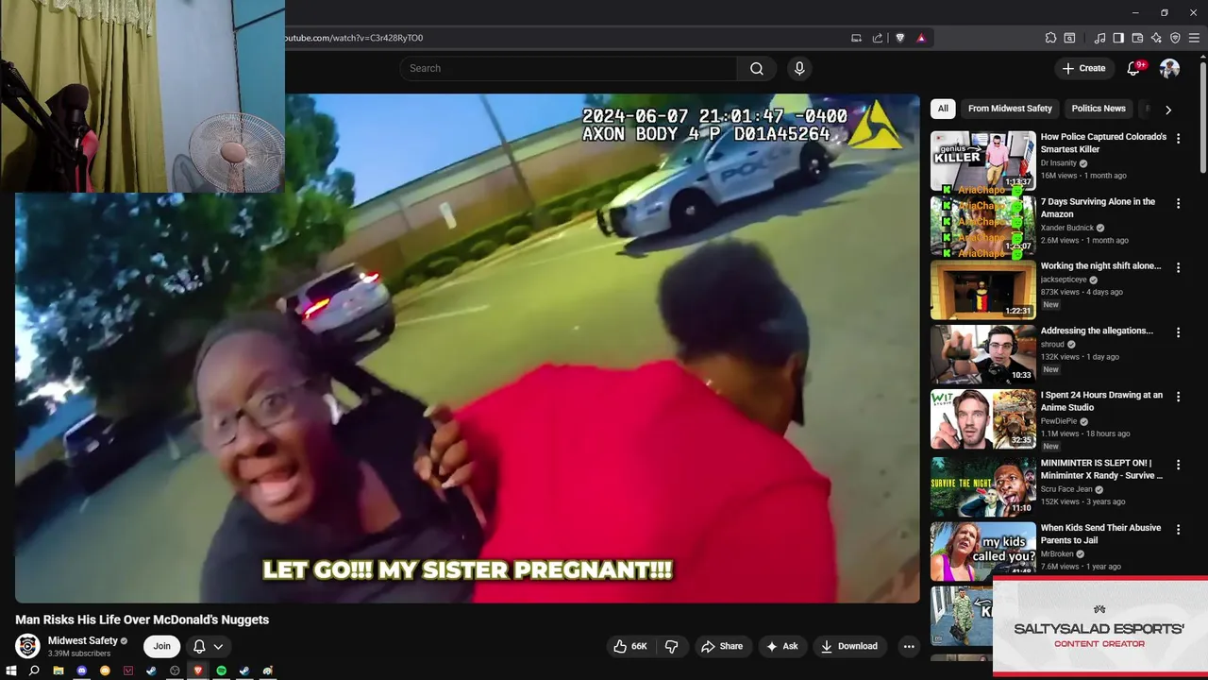
Task: Click the browser address bar URL
Action: tap(353, 38)
